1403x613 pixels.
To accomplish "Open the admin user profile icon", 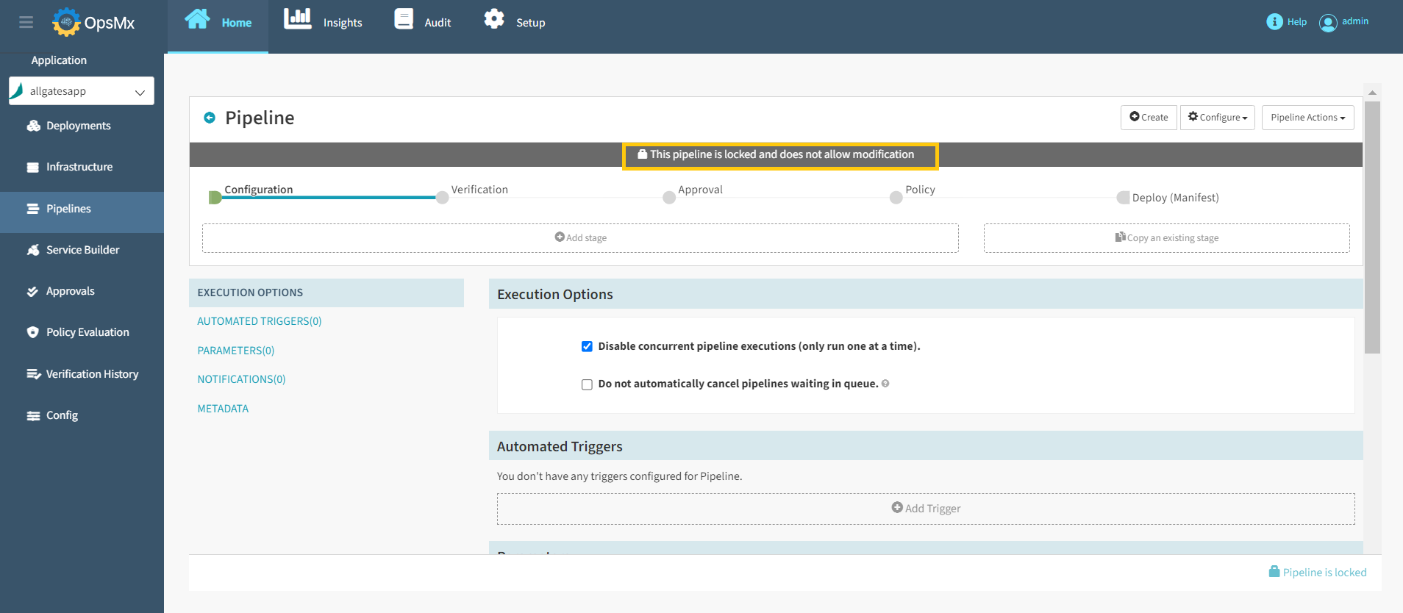I will 1328,23.
